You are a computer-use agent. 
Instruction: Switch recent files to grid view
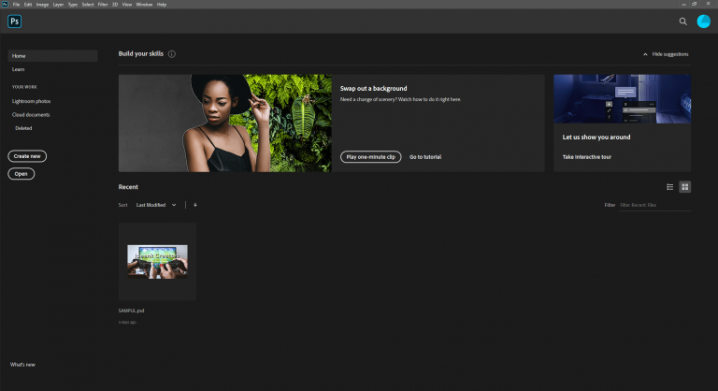tap(684, 187)
